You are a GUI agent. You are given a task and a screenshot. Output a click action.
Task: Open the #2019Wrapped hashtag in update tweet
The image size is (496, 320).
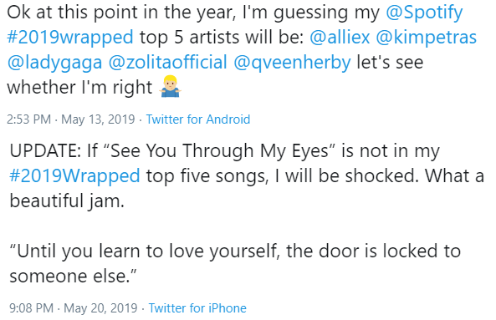pos(74,176)
